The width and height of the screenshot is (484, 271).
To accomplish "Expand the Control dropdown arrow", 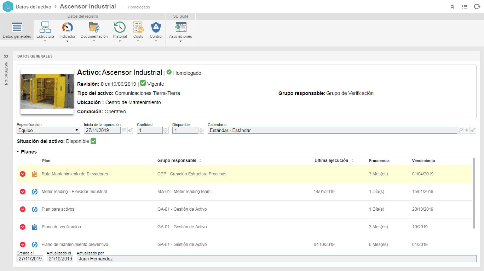I will 156,41.
